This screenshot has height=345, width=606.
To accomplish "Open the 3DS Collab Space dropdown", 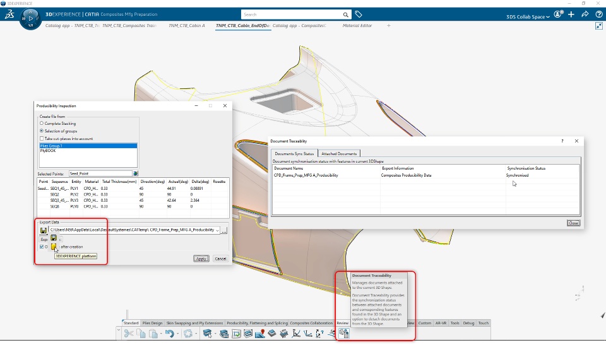I will pos(528,16).
